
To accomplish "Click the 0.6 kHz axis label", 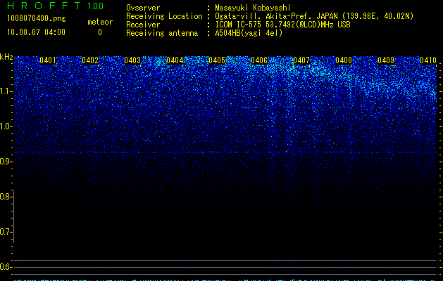I will (6, 267).
